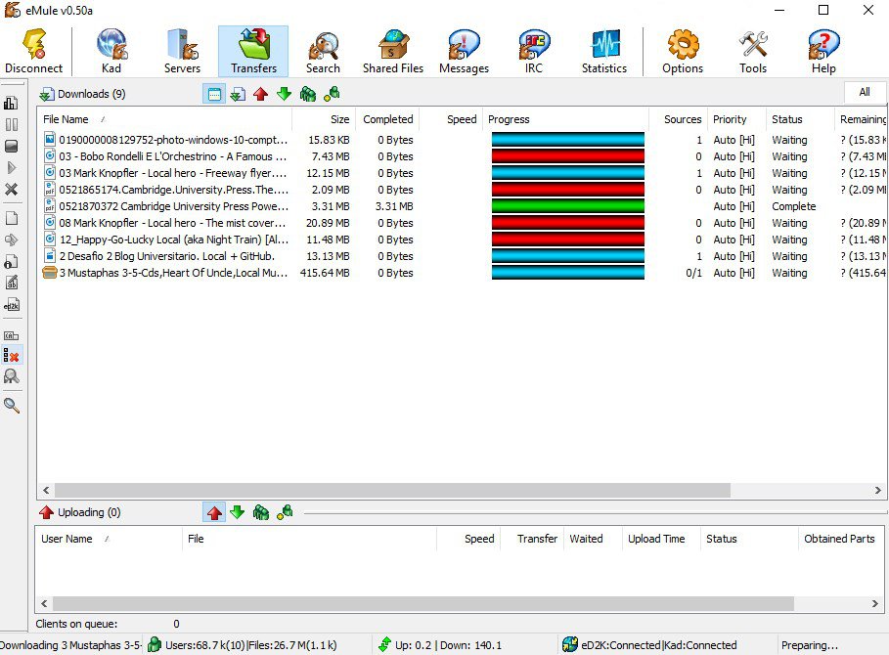Open the Messages page
The height and width of the screenshot is (655, 889).
point(464,51)
